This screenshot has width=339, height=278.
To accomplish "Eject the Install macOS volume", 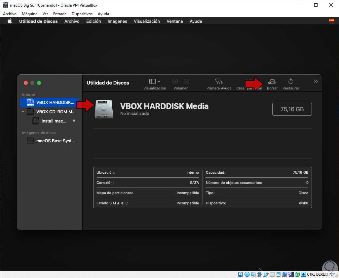I will [74, 121].
